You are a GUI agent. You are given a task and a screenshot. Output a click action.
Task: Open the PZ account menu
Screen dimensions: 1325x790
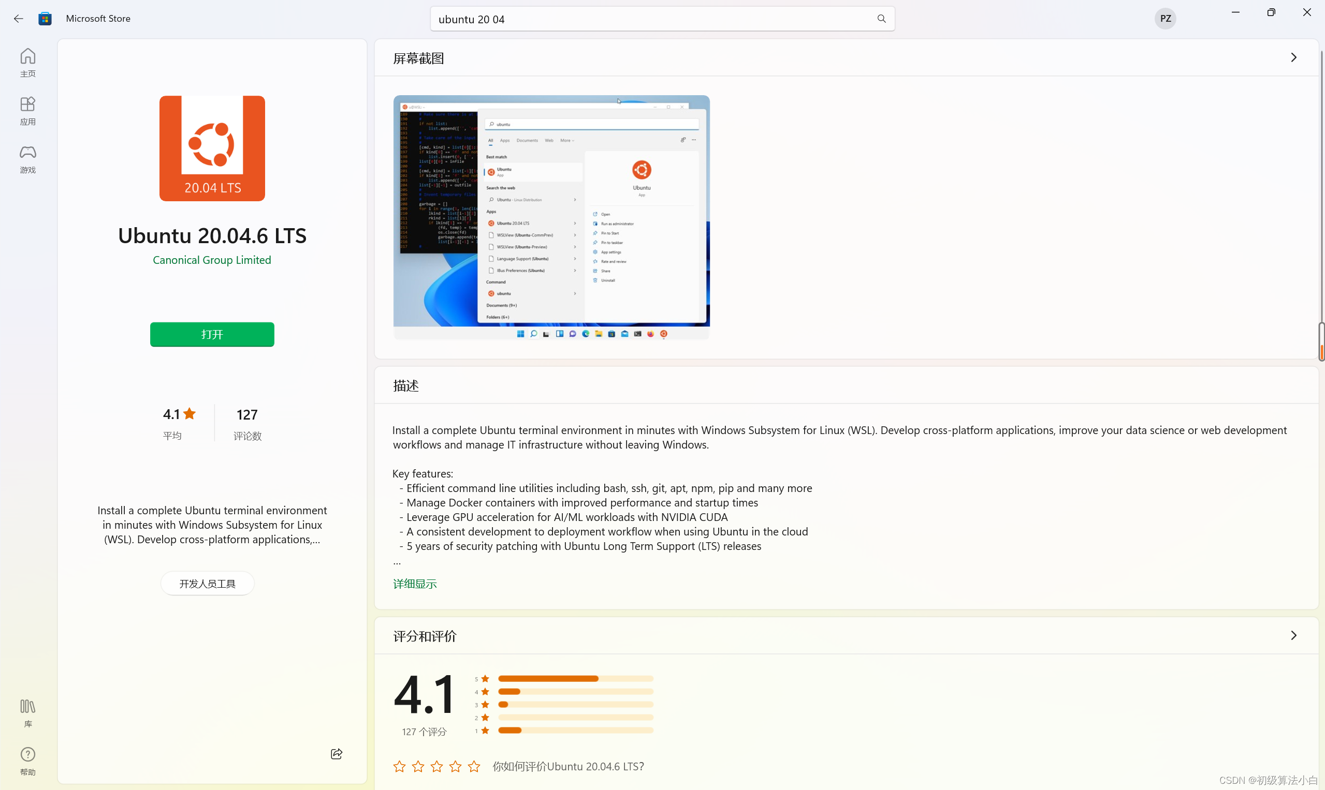[1164, 19]
